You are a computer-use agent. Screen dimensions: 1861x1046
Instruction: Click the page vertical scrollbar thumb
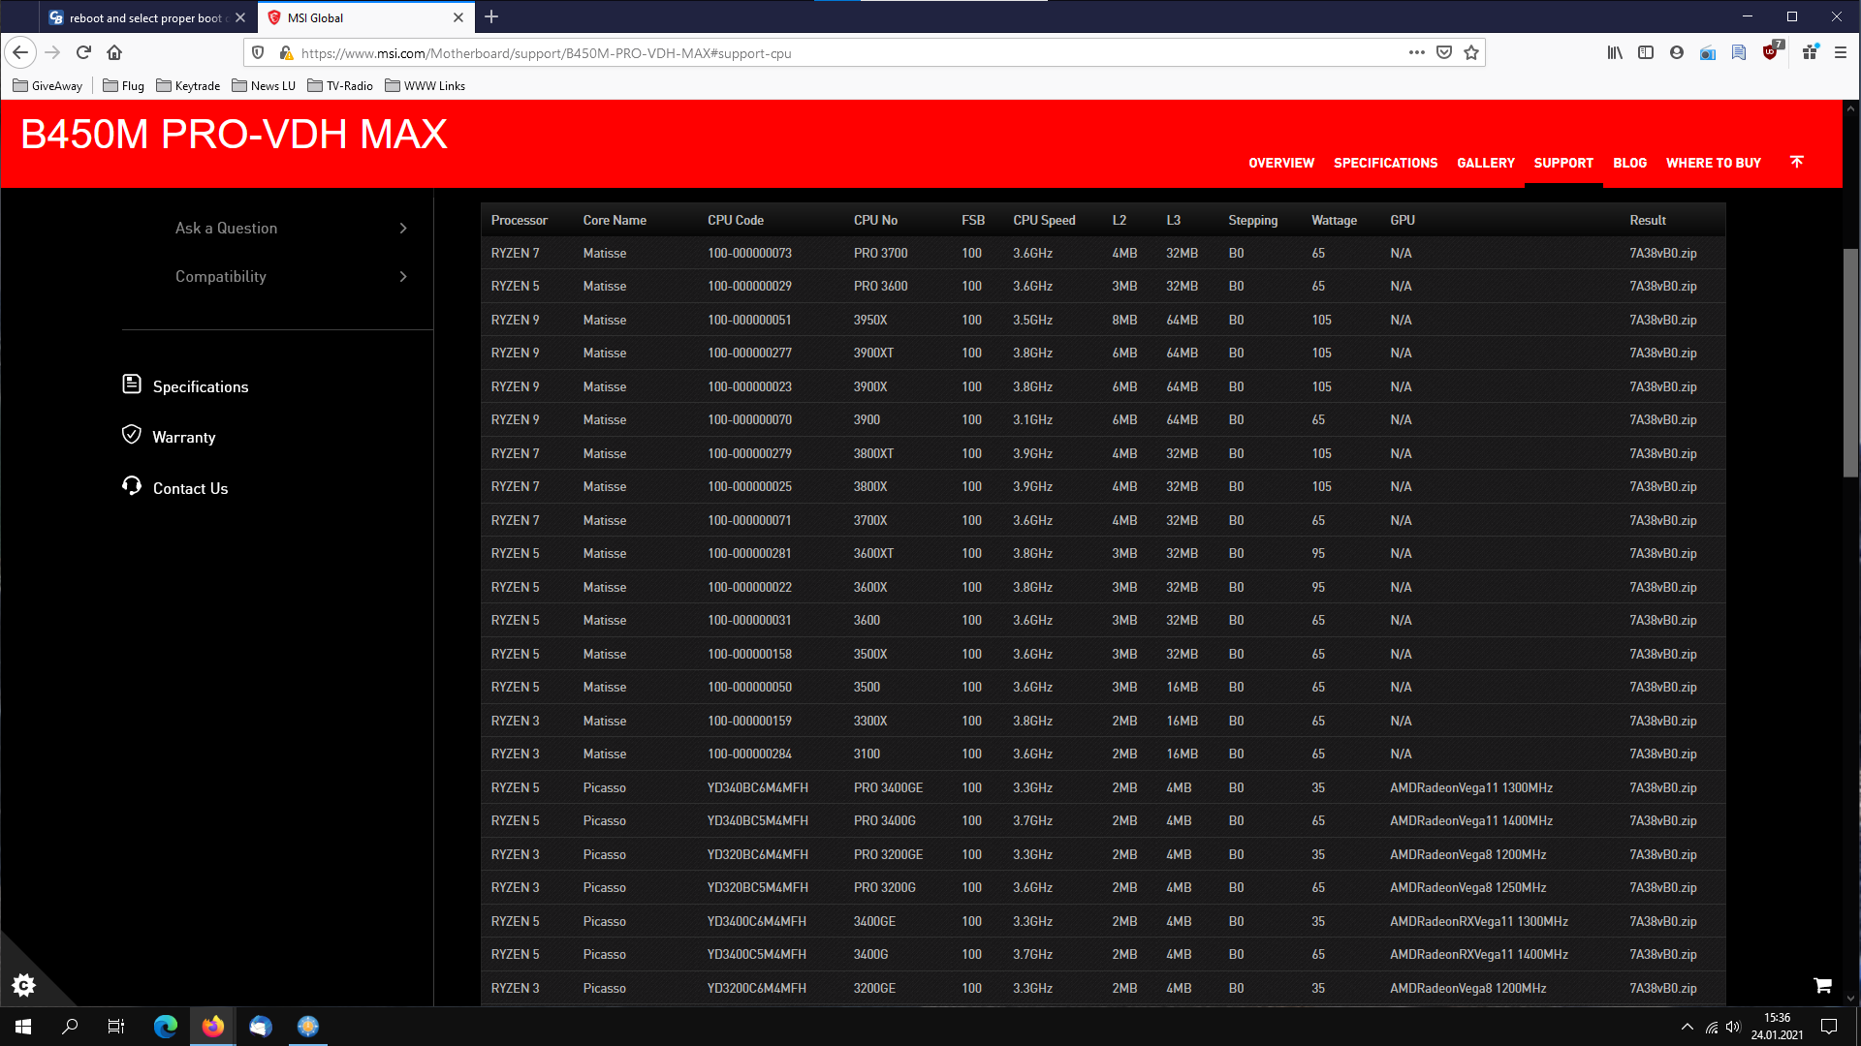click(x=1850, y=363)
